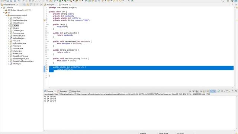Remove launch with the Console X icon
238x134 pixels.
coord(193,91)
